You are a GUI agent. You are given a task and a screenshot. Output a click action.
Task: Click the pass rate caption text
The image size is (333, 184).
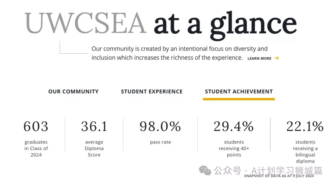click(160, 142)
